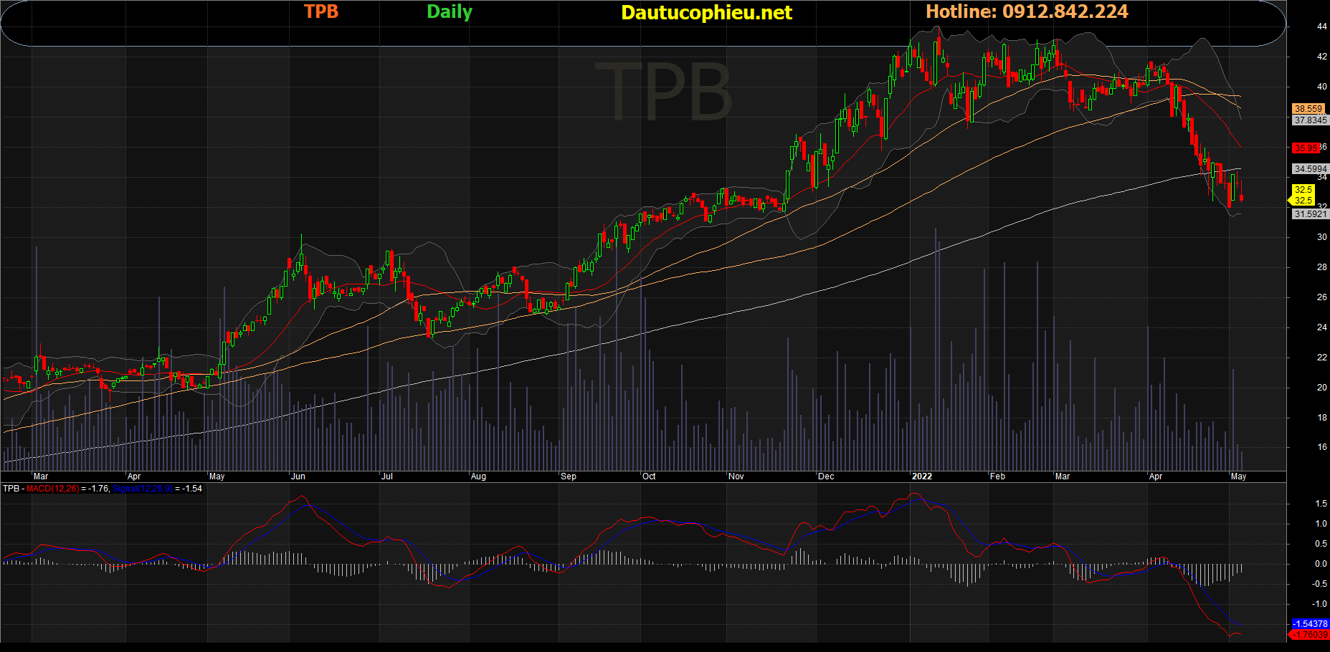Open the Dautucophieu.net website link

tap(706, 13)
